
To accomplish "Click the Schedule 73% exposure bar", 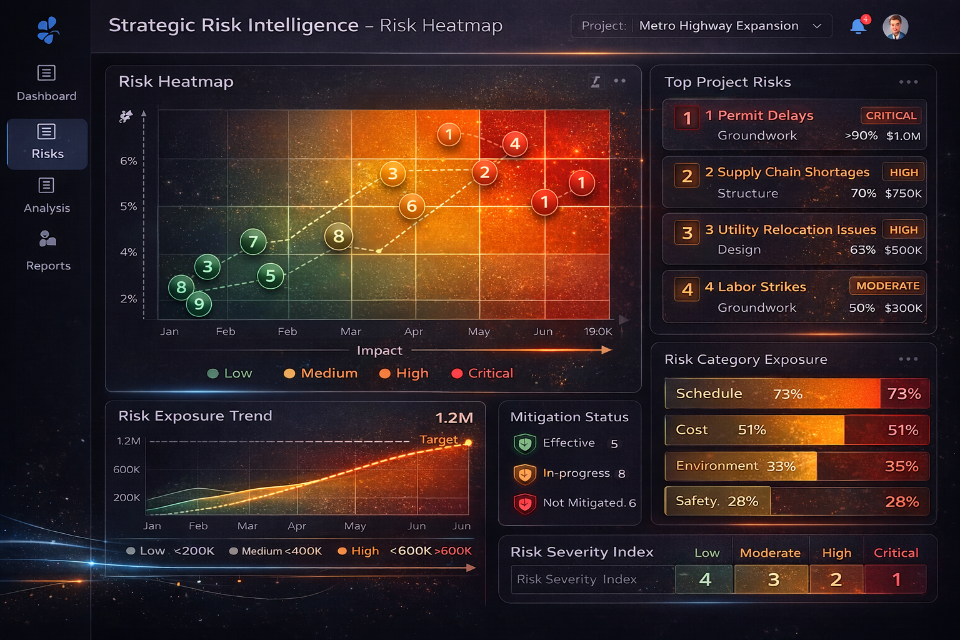I will click(x=797, y=394).
